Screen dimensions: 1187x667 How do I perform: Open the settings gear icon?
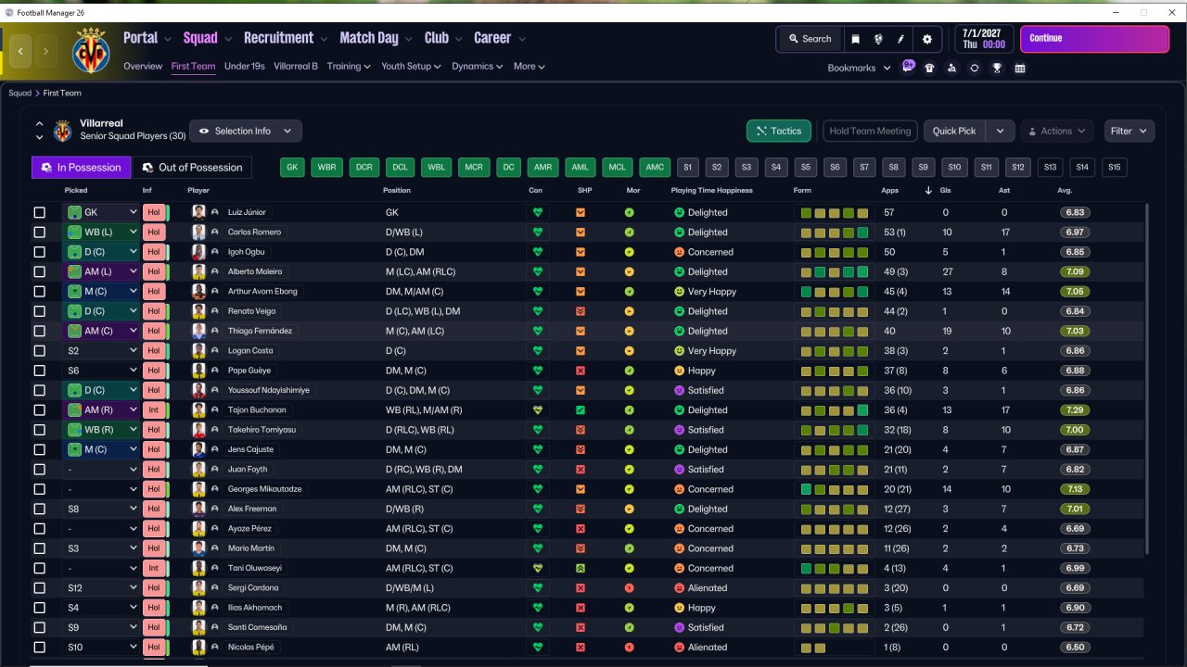(927, 39)
